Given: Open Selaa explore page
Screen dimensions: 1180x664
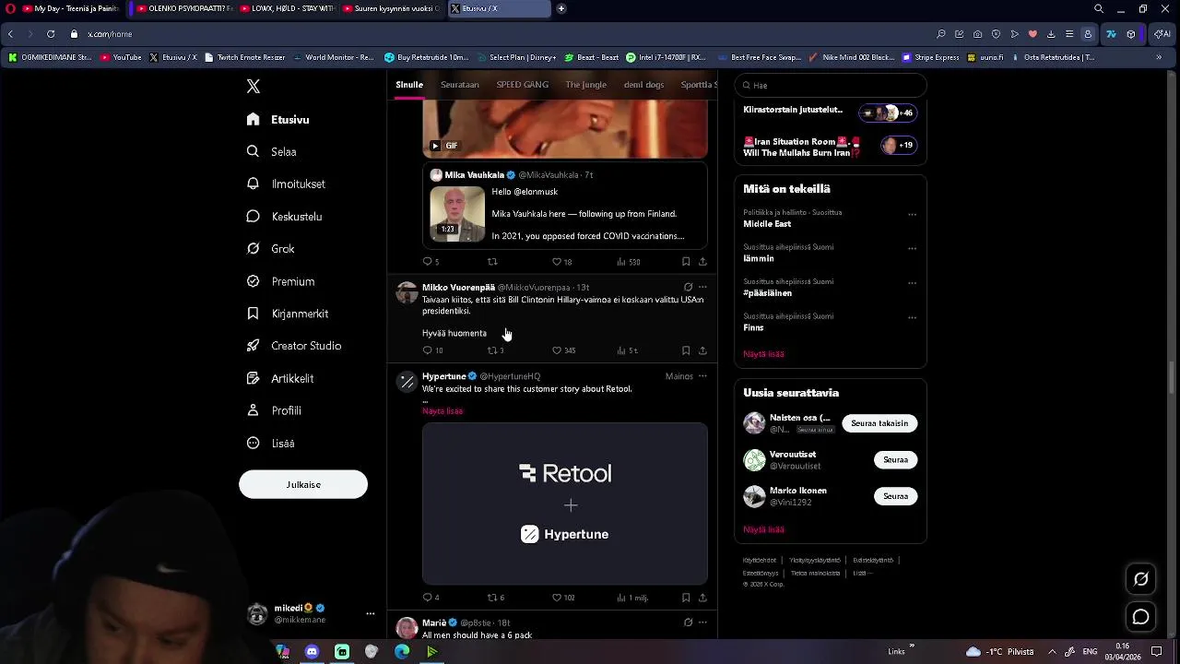Looking at the screenshot, I should pos(271,152).
